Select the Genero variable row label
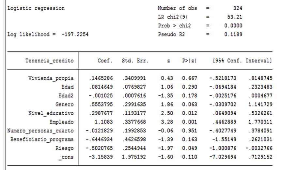 point(64,105)
